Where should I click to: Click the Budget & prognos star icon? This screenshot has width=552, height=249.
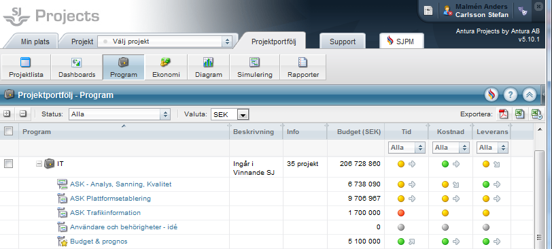(x=62, y=242)
